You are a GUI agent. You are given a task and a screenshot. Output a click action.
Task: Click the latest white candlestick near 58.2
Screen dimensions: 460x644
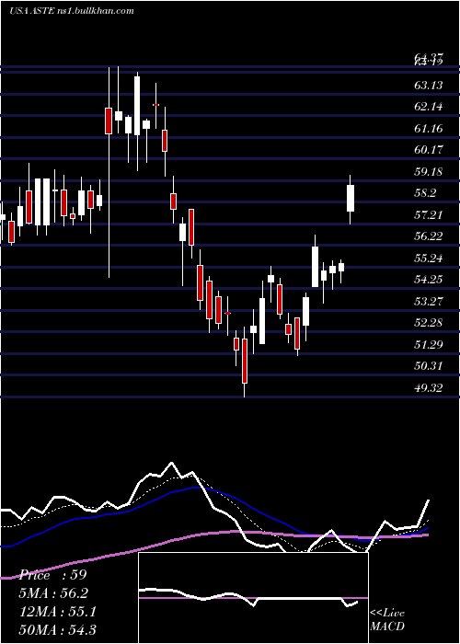351,198
